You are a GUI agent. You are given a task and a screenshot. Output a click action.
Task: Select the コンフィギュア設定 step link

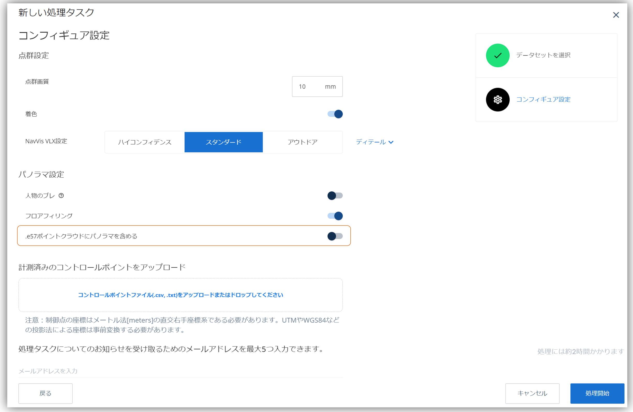point(543,100)
